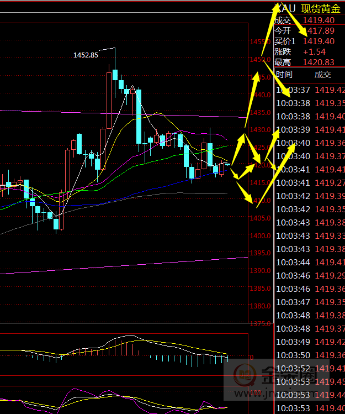345x414 pixels.
Task: Select the tick row at 10:03:47
Action: pyautogui.click(x=310, y=302)
